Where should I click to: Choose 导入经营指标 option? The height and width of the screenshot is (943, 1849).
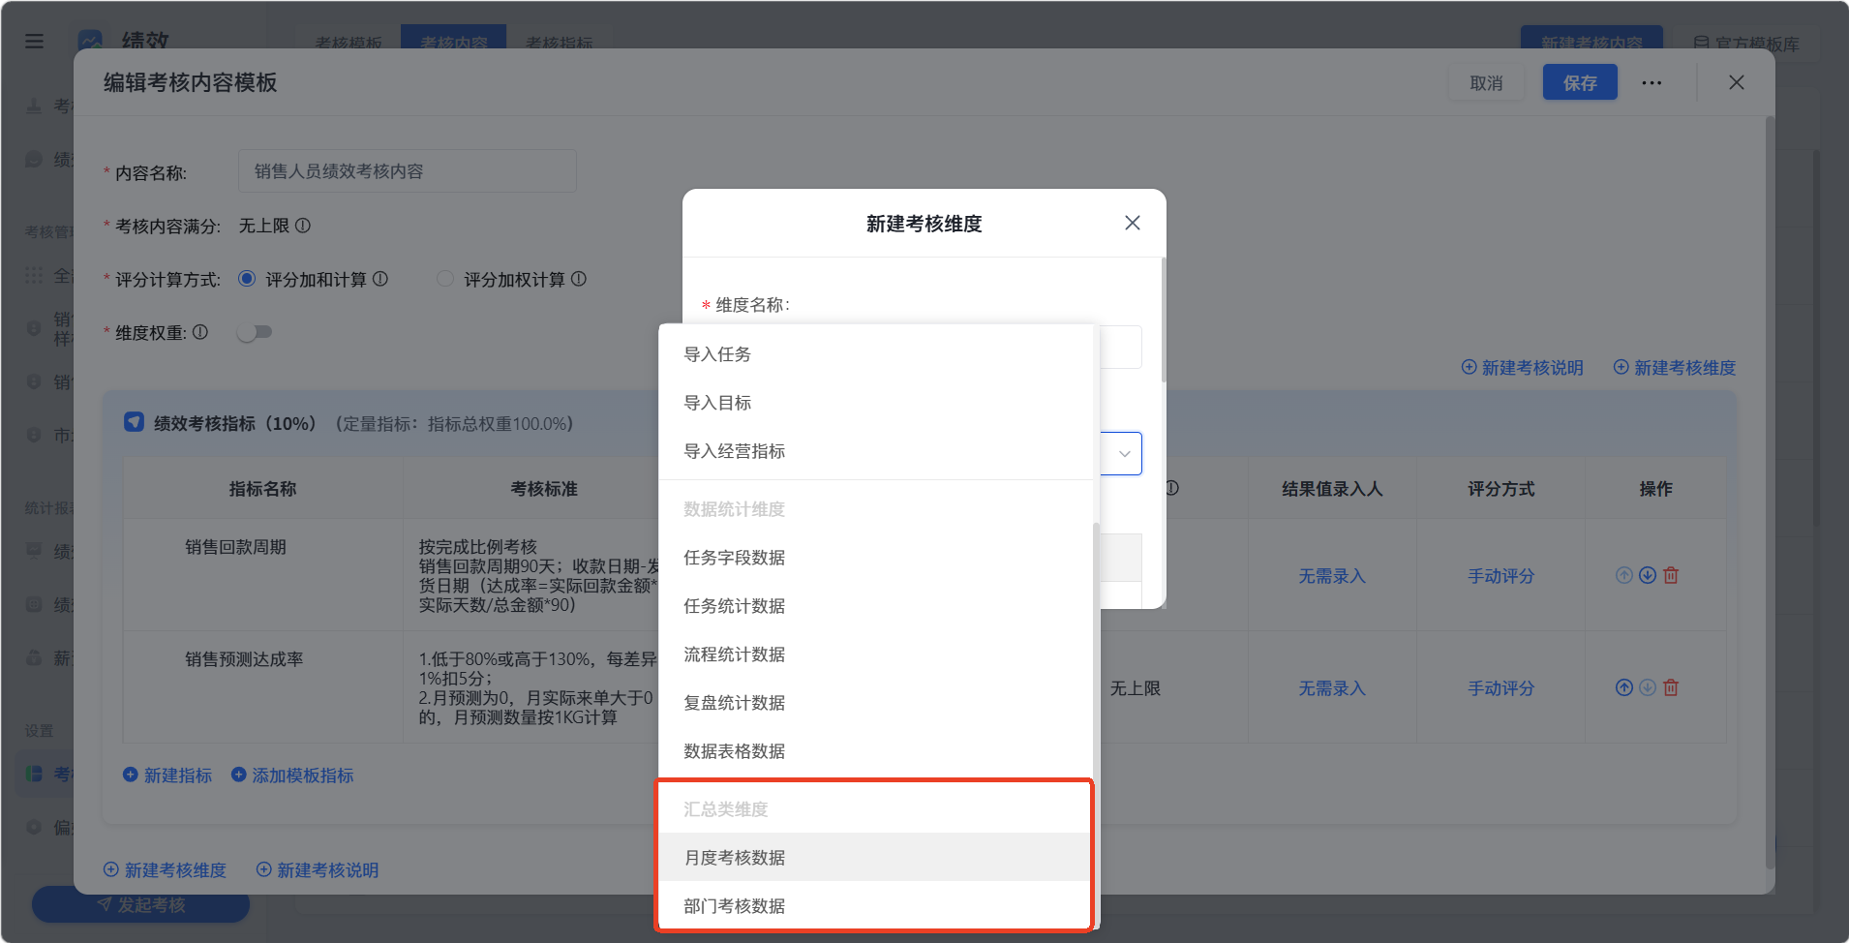(876, 451)
